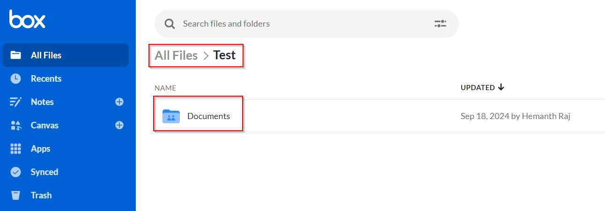This screenshot has height=211, width=605.
Task: Open the Apps grid icon
Action: coord(16,148)
